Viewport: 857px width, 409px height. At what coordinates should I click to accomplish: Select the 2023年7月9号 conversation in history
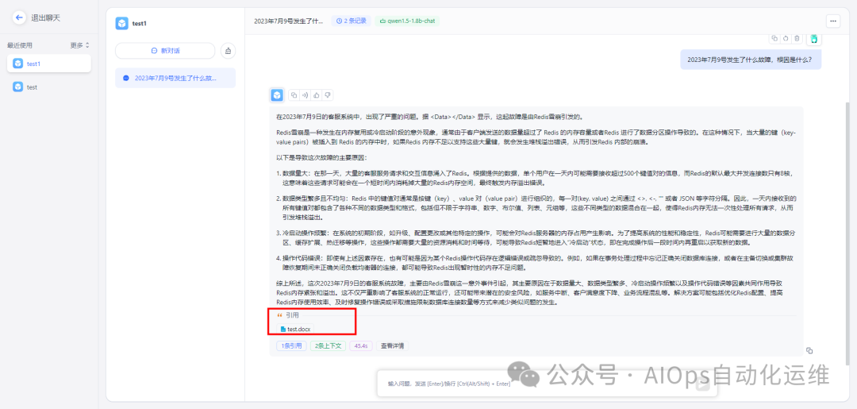175,78
